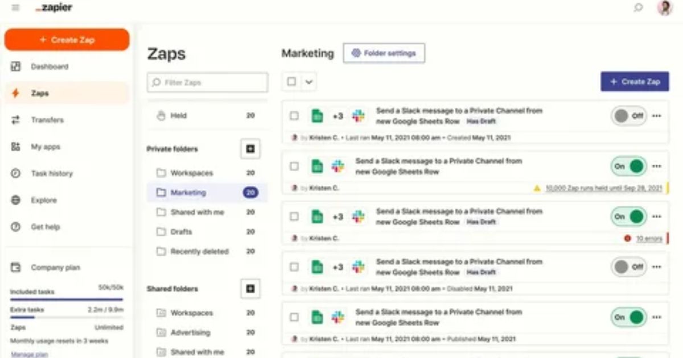Open the Advertising shared folder
This screenshot has width=683, height=358.
(x=207, y=332)
